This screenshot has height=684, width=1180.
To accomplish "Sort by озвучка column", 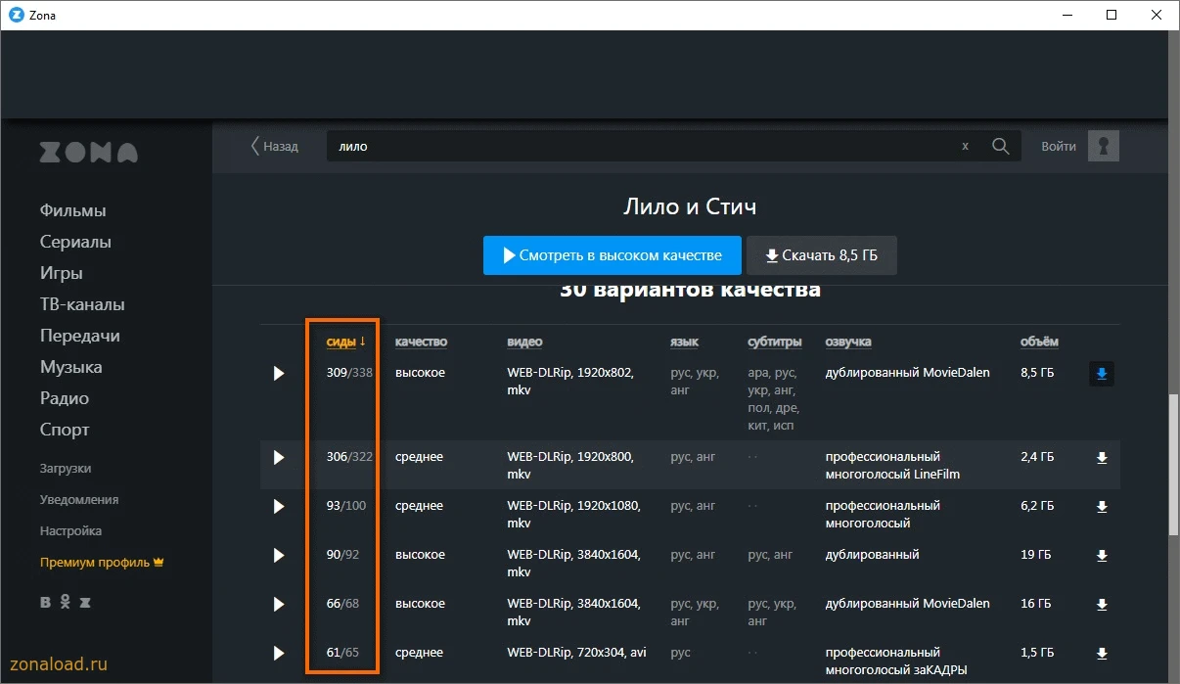I will point(848,342).
